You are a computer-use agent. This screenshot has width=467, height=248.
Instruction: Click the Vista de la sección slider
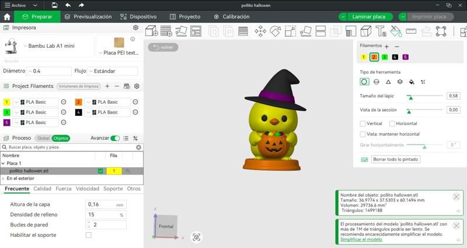tap(425, 110)
